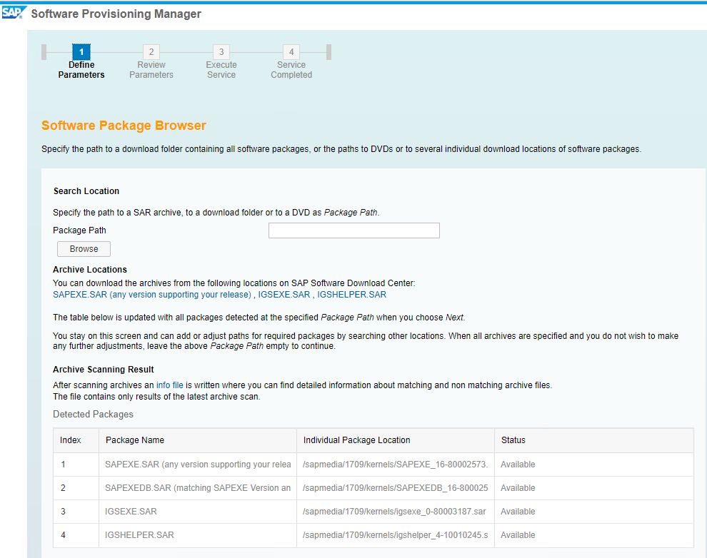Click the SAPEXE_16-80002573 location cell
Screen dimensions: 707x558
tap(396, 465)
